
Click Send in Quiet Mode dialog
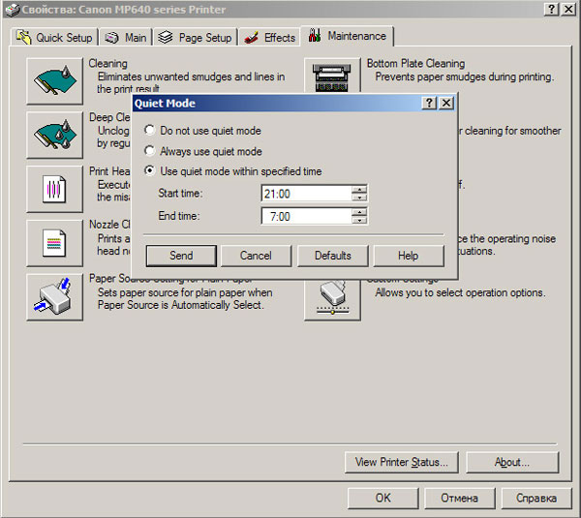click(x=181, y=256)
